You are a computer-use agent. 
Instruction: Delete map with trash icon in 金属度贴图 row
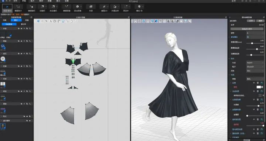(258, 109)
